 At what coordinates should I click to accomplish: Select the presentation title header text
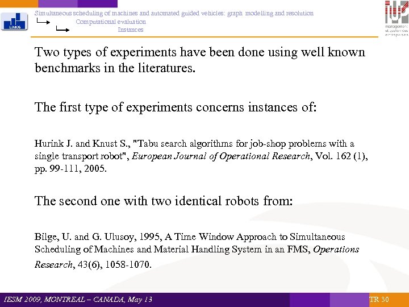tap(174, 13)
